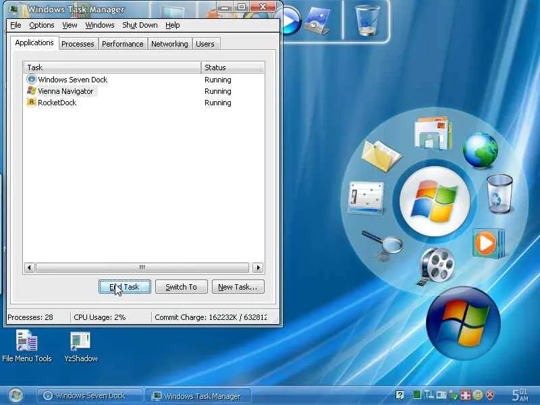Click the horizontal scrollbar thumb in task list
The image size is (540, 405).
tap(142, 267)
